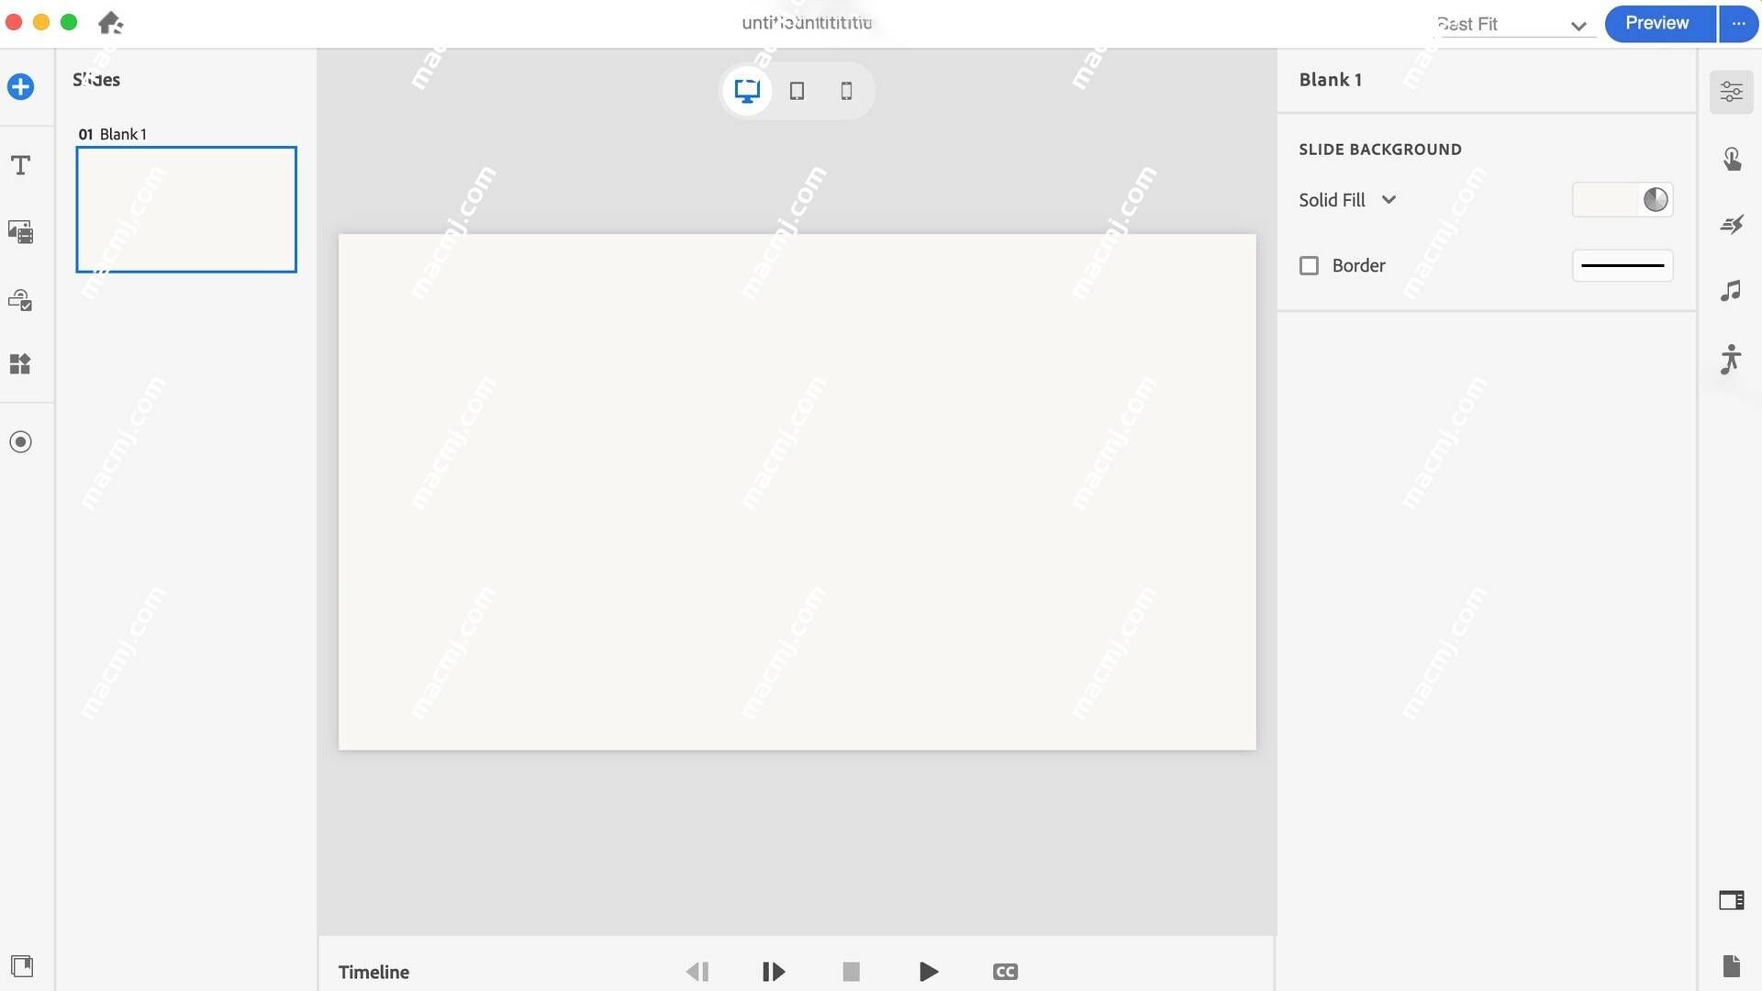Click the Timeline panel label

(x=374, y=972)
